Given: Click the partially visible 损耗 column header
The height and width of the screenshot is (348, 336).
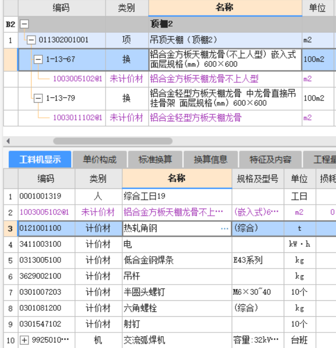Looking at the screenshot, I should coord(326,178).
